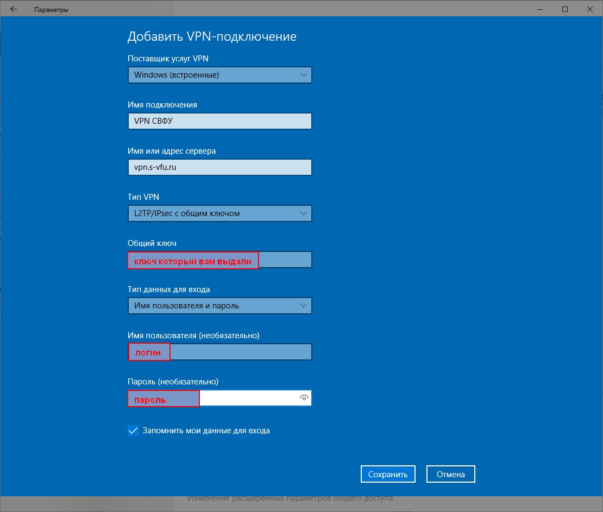Click the 'Общий ключ' field label
This screenshot has width=603, height=512.
coord(152,243)
